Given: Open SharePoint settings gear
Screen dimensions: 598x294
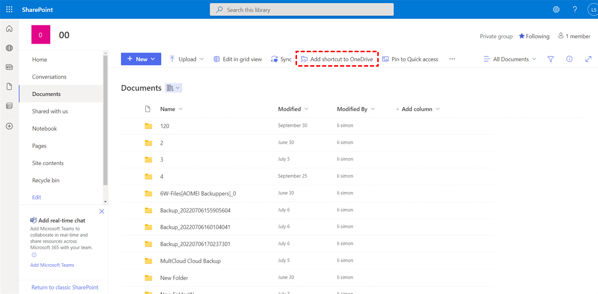Looking at the screenshot, I should (556, 9).
